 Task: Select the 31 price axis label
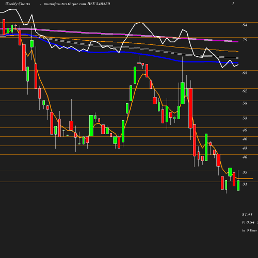[245, 184]
